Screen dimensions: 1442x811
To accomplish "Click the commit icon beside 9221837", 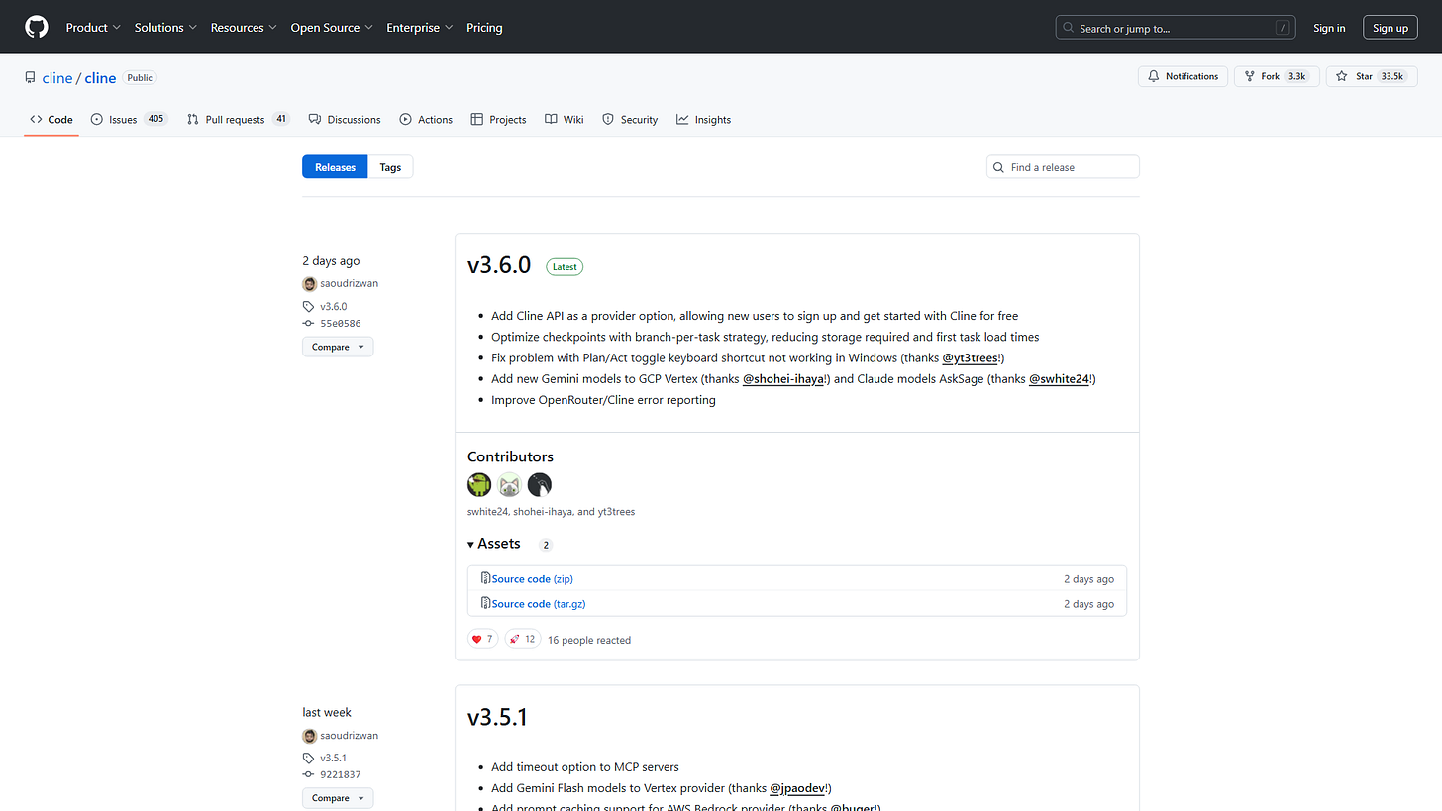I will [309, 775].
